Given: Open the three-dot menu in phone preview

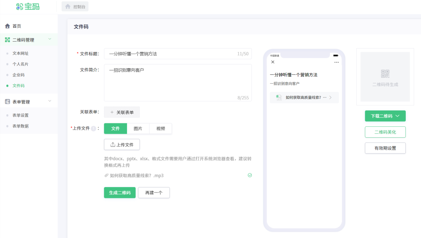Looking at the screenshot, I should click(x=336, y=62).
